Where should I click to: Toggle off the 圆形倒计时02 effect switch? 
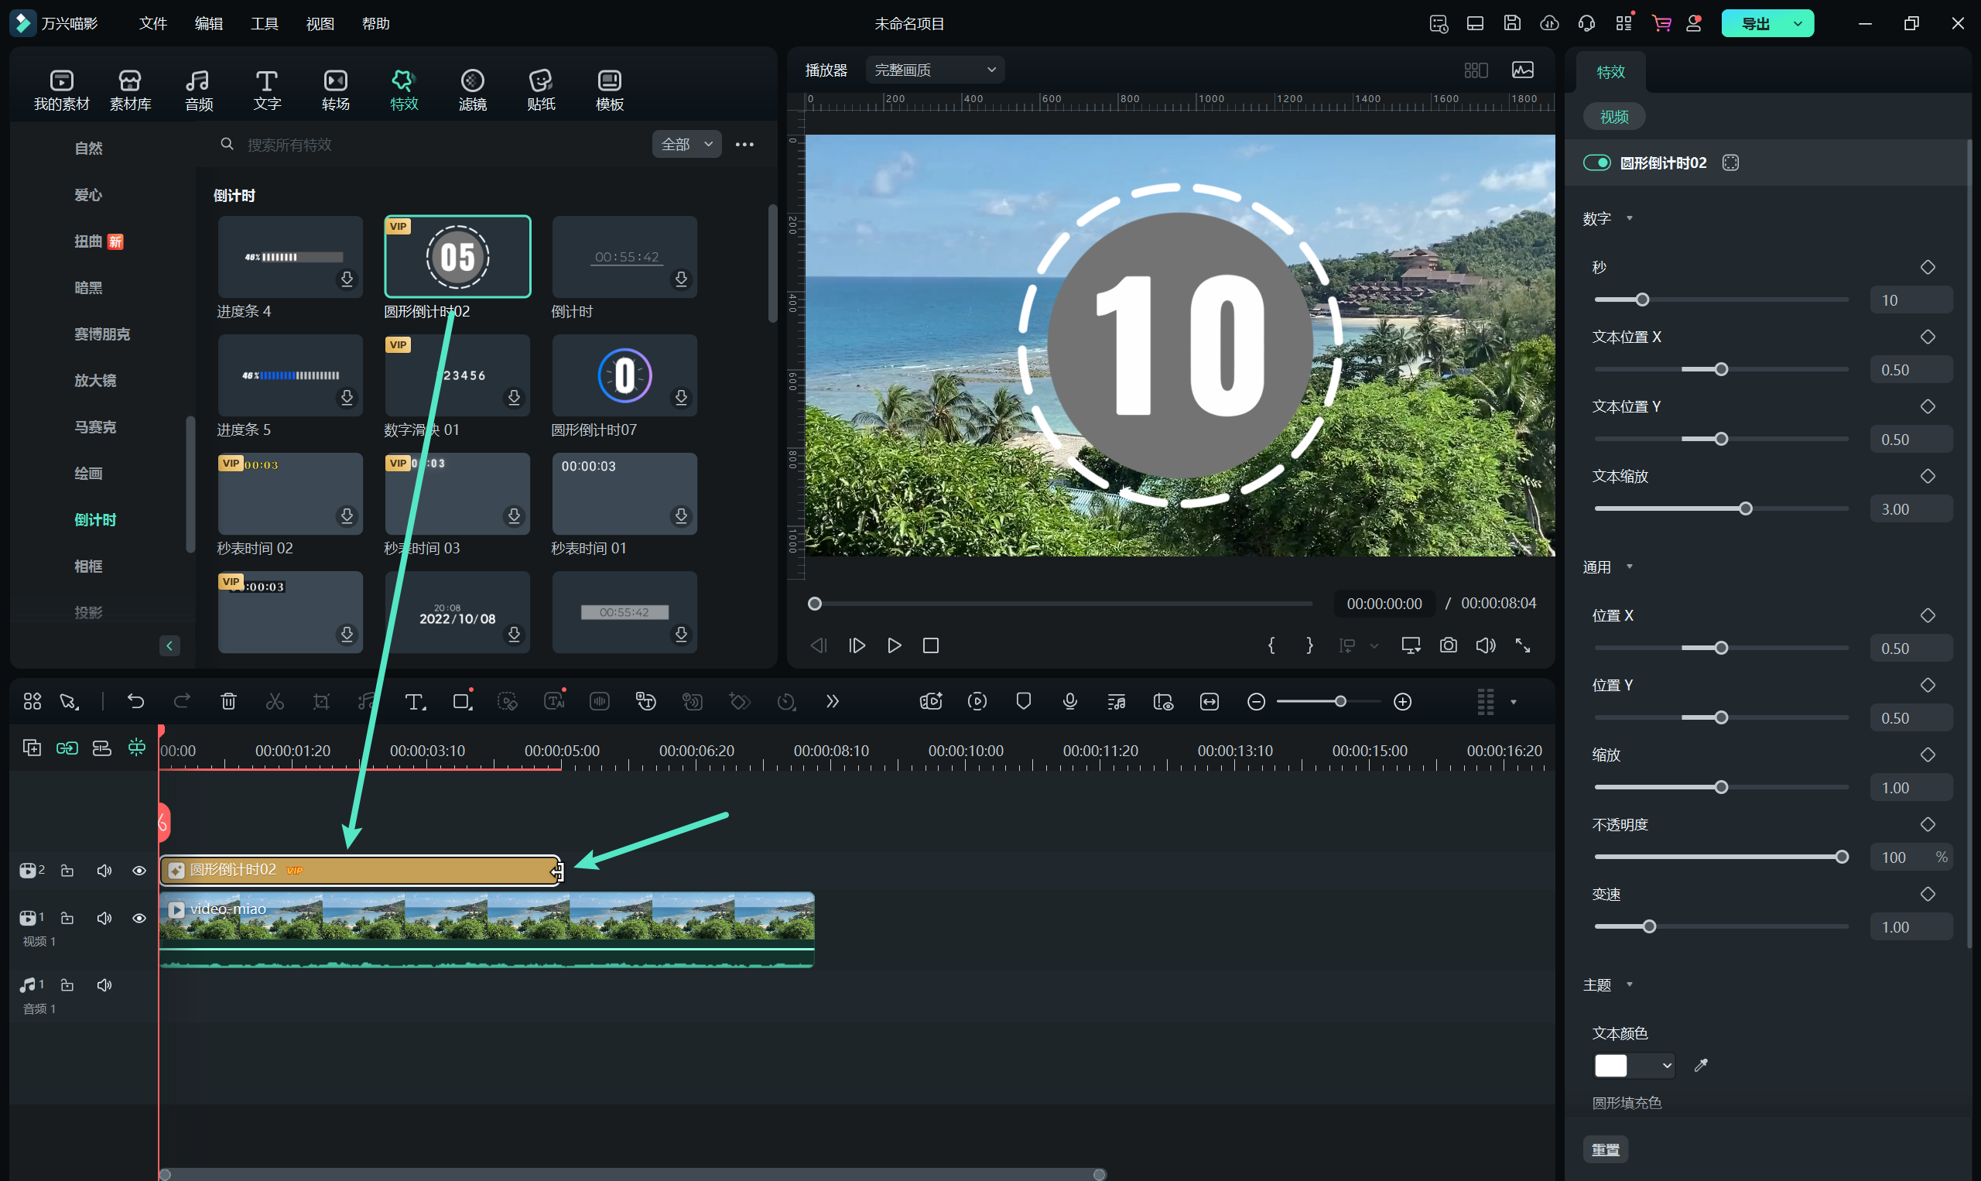1596,163
